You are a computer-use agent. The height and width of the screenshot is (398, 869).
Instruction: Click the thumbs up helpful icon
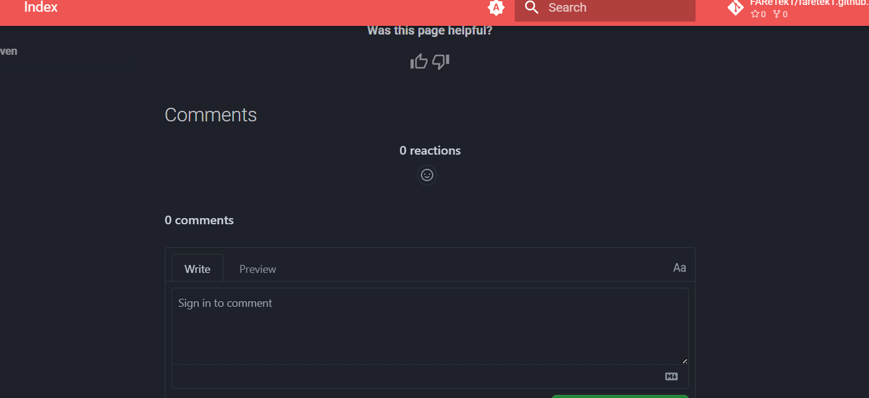point(419,62)
